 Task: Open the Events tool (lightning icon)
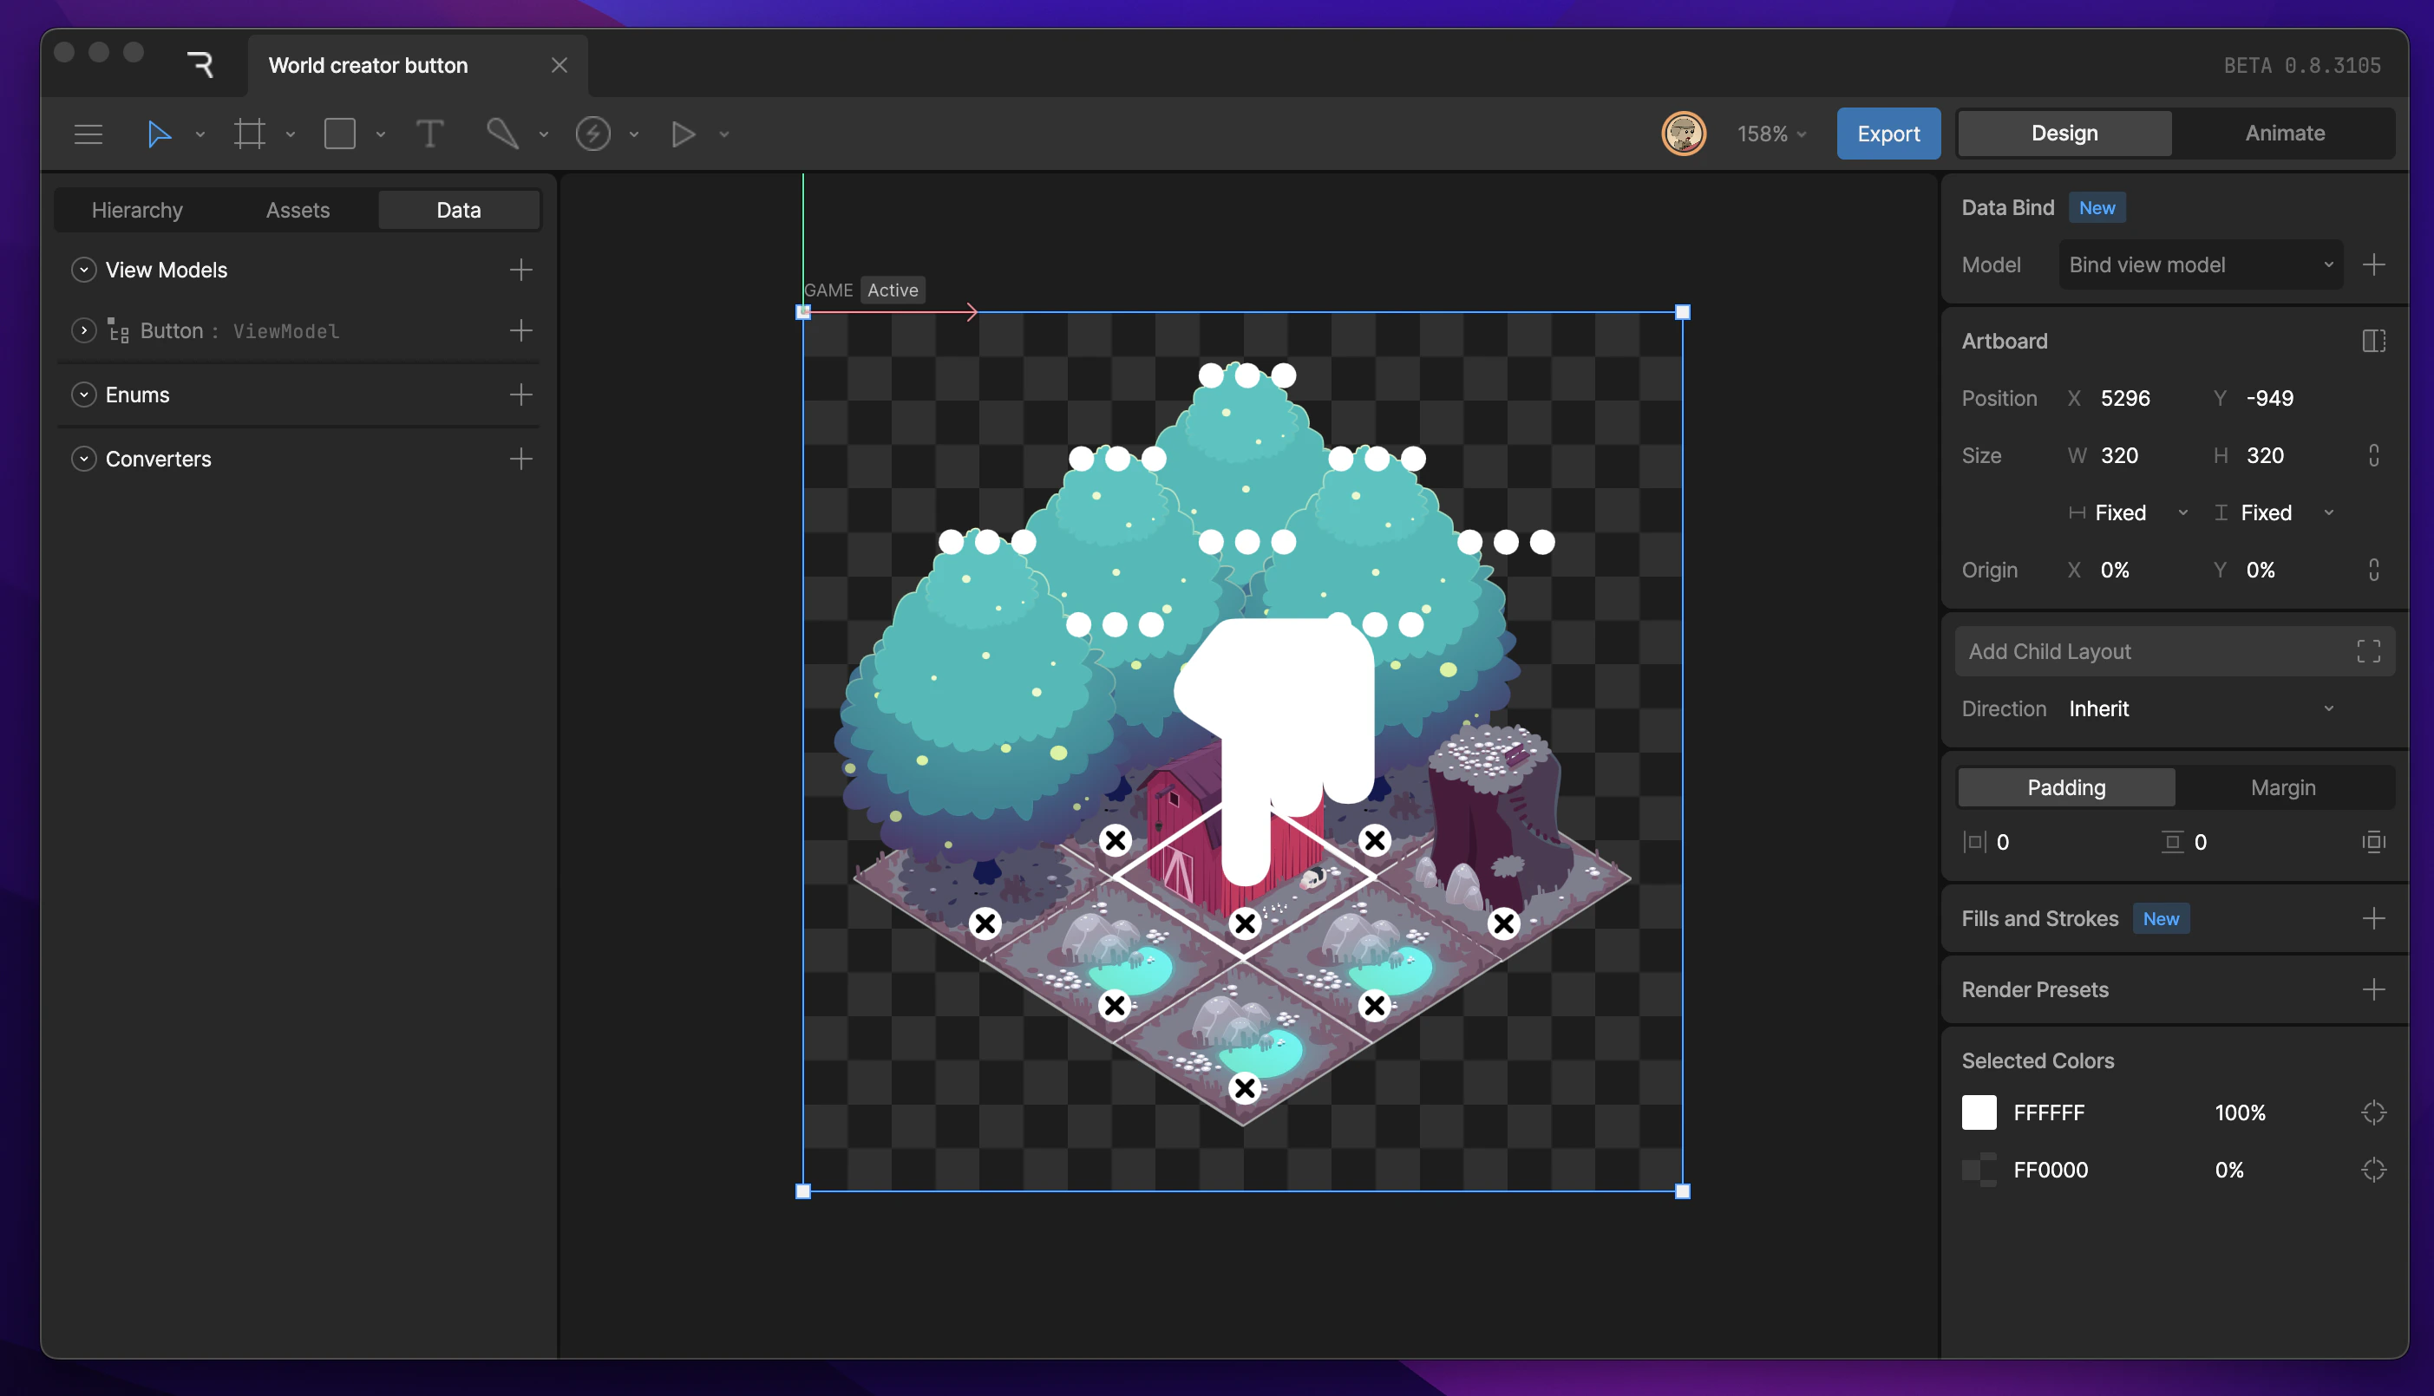tap(593, 134)
